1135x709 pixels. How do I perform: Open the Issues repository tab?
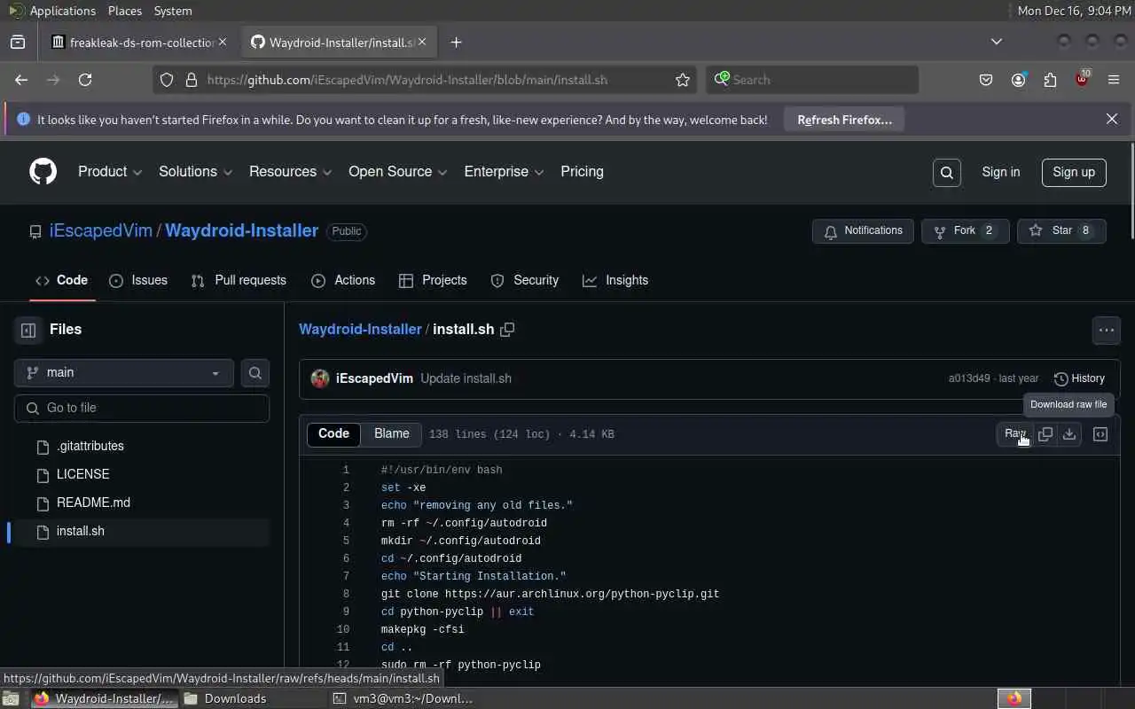coord(138,281)
